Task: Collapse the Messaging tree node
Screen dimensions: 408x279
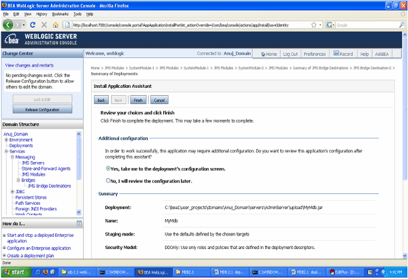Action: click(x=12, y=157)
